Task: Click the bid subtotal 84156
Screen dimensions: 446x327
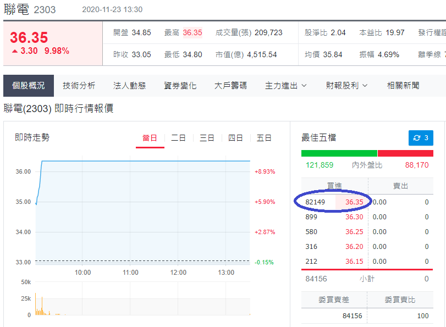Action: (x=316, y=279)
